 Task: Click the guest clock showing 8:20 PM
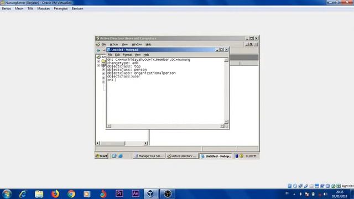[251, 156]
